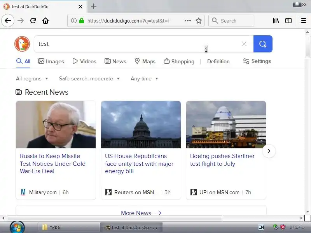This screenshot has width=311, height=233.
Task: Open the hamburger application menu
Action: pos(304,21)
